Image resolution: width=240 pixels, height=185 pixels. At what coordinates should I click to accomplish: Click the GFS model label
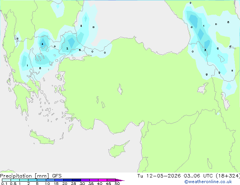(57, 176)
